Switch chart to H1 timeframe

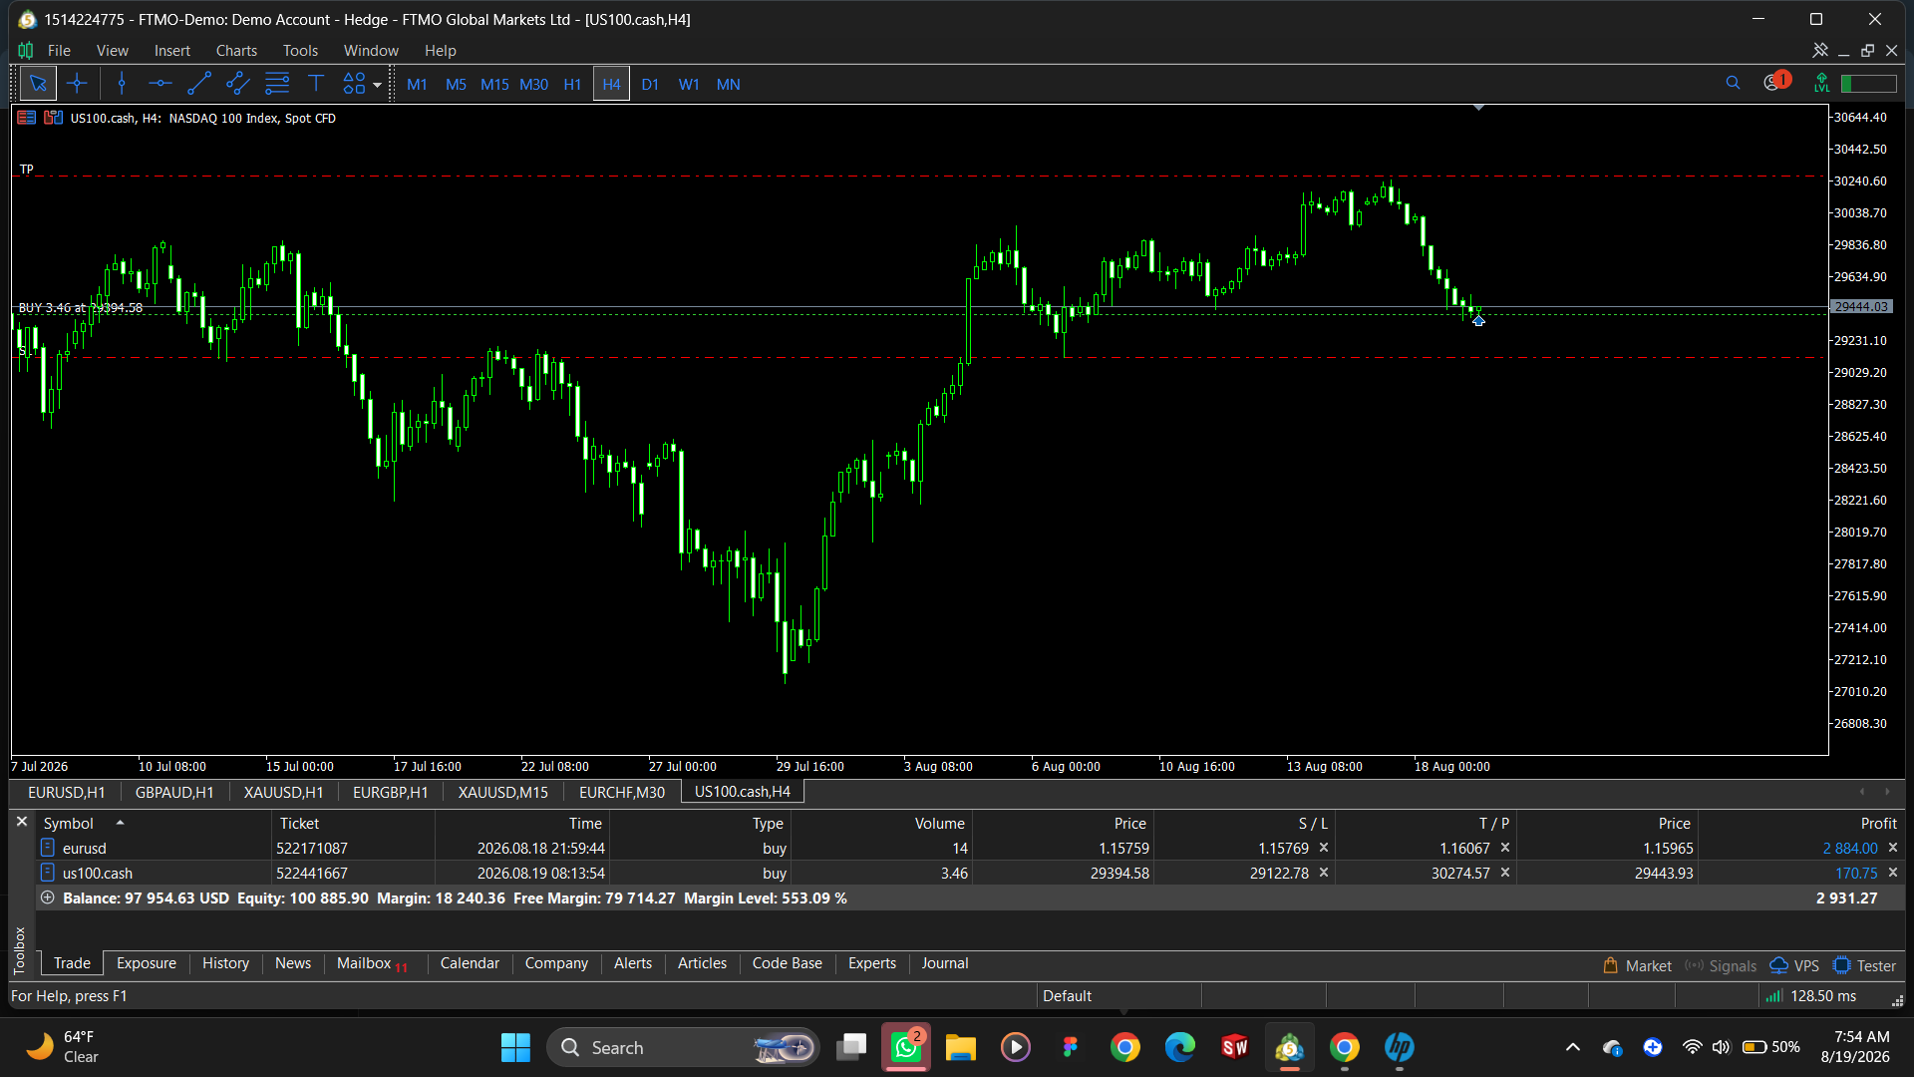pyautogui.click(x=572, y=85)
